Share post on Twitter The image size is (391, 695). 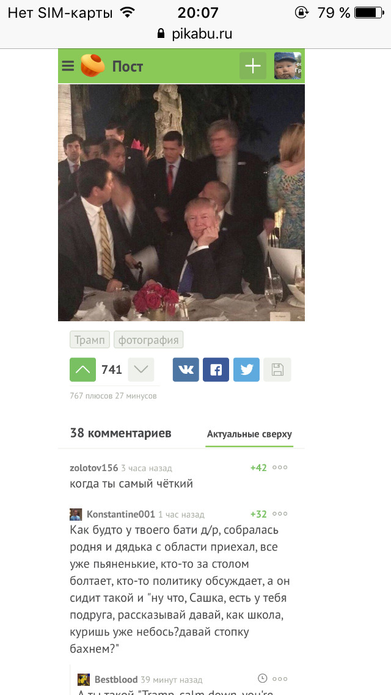tap(246, 370)
